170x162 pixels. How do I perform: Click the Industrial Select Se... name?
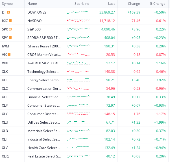pyautogui.click(x=43, y=139)
